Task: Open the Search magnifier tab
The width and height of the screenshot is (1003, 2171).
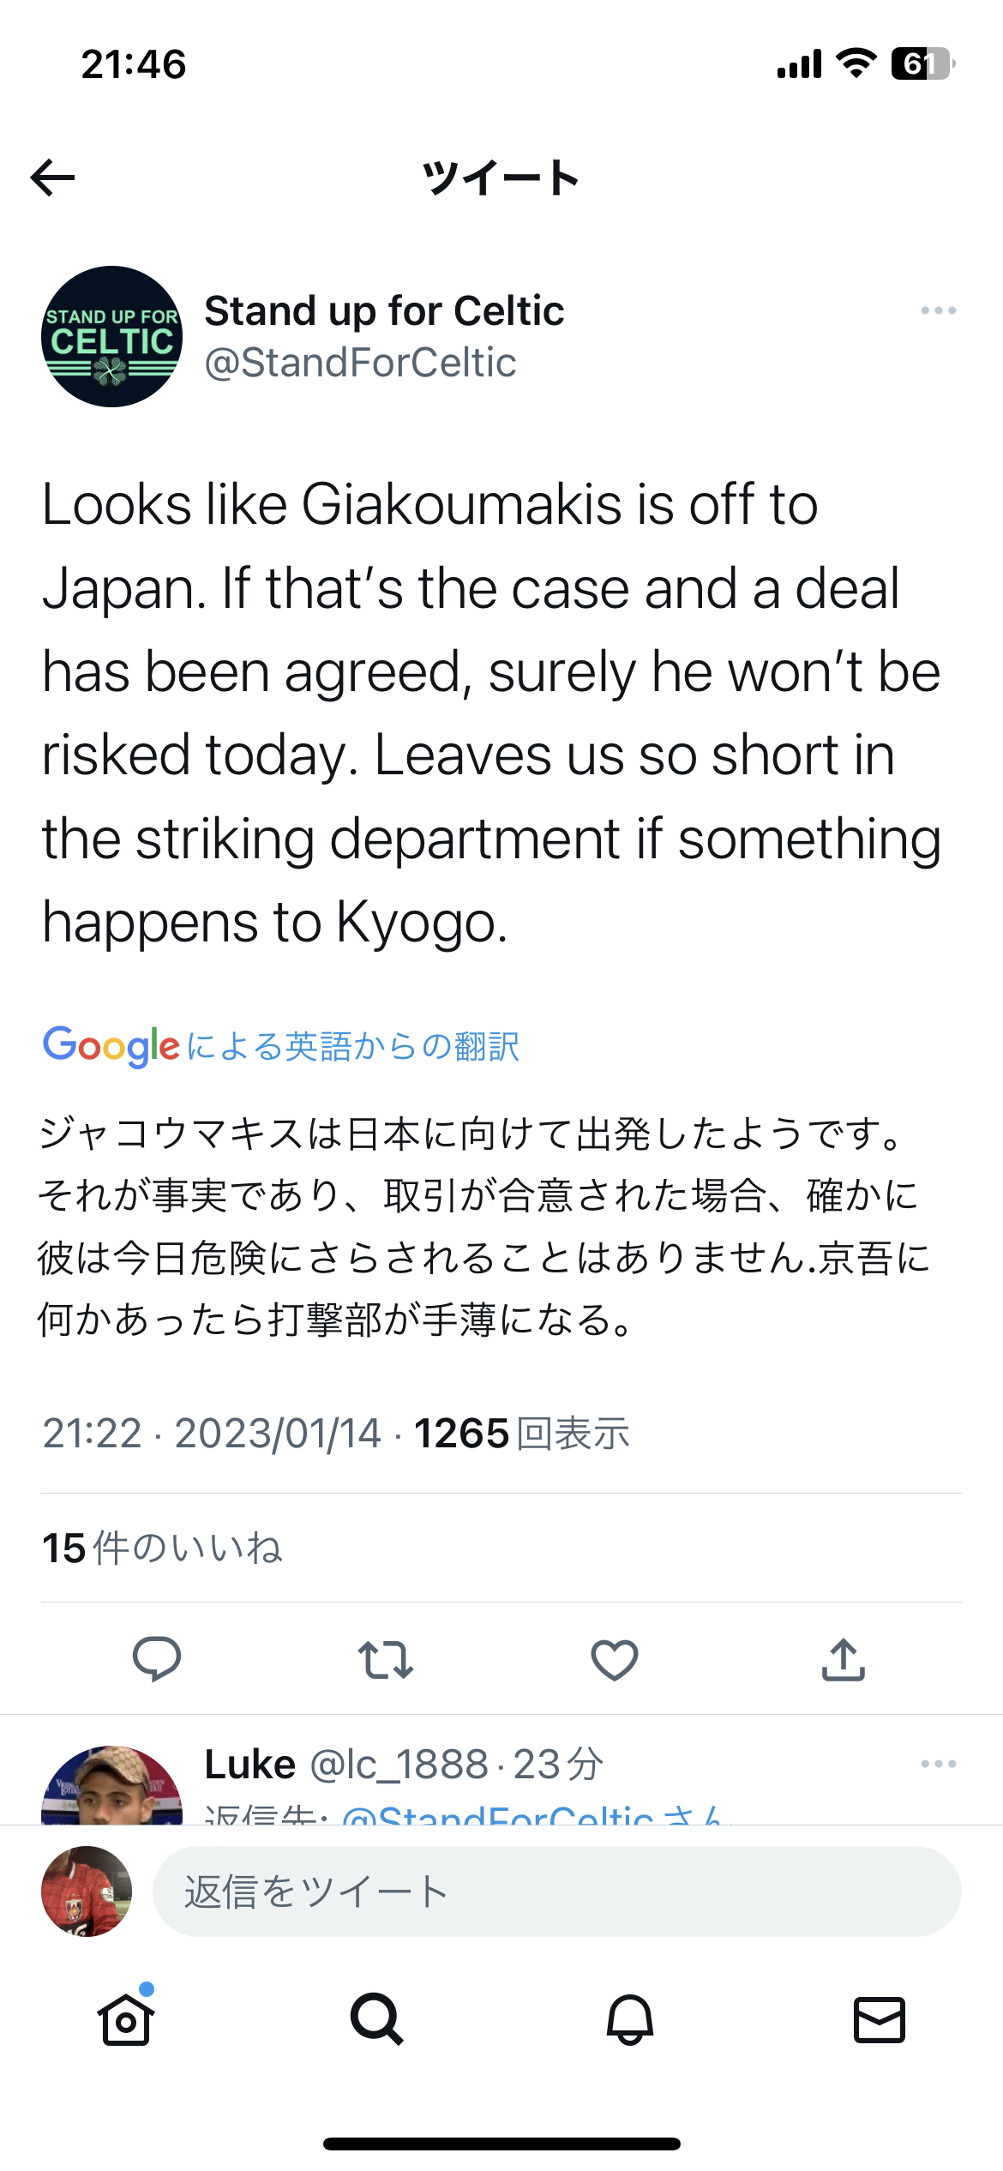Action: [x=377, y=2019]
